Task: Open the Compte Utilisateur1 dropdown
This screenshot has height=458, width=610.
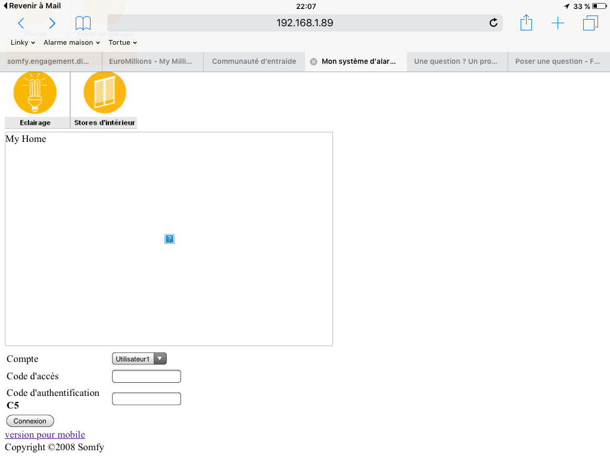Action: coord(139,359)
